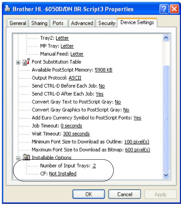Select the Tray2 label
Image resolution: width=181 pixels, height=204 pixels.
[47, 38]
